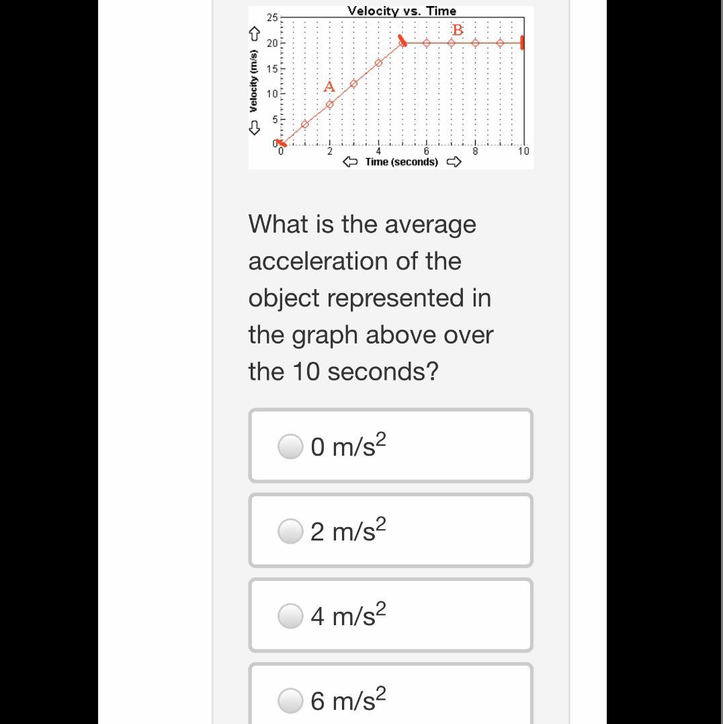Viewport: 723px width, 724px height.
Task: Click the red segment label B
Action: point(458,30)
